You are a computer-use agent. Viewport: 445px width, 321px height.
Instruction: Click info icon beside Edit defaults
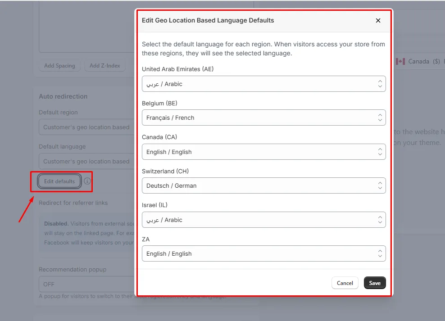[x=87, y=181]
